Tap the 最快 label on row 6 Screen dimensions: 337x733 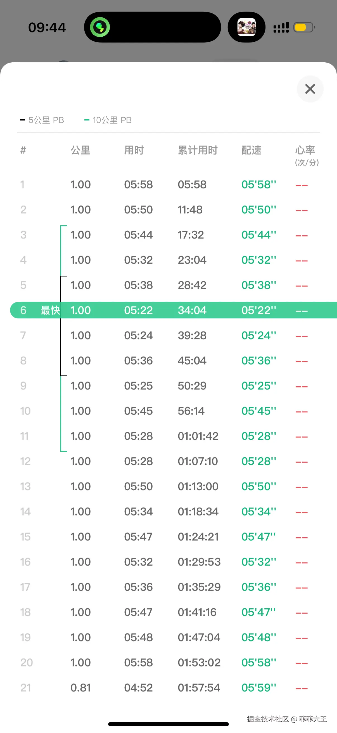50,310
